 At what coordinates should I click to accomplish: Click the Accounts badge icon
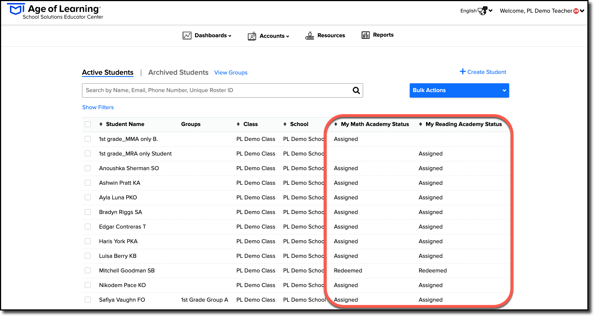pos(252,36)
